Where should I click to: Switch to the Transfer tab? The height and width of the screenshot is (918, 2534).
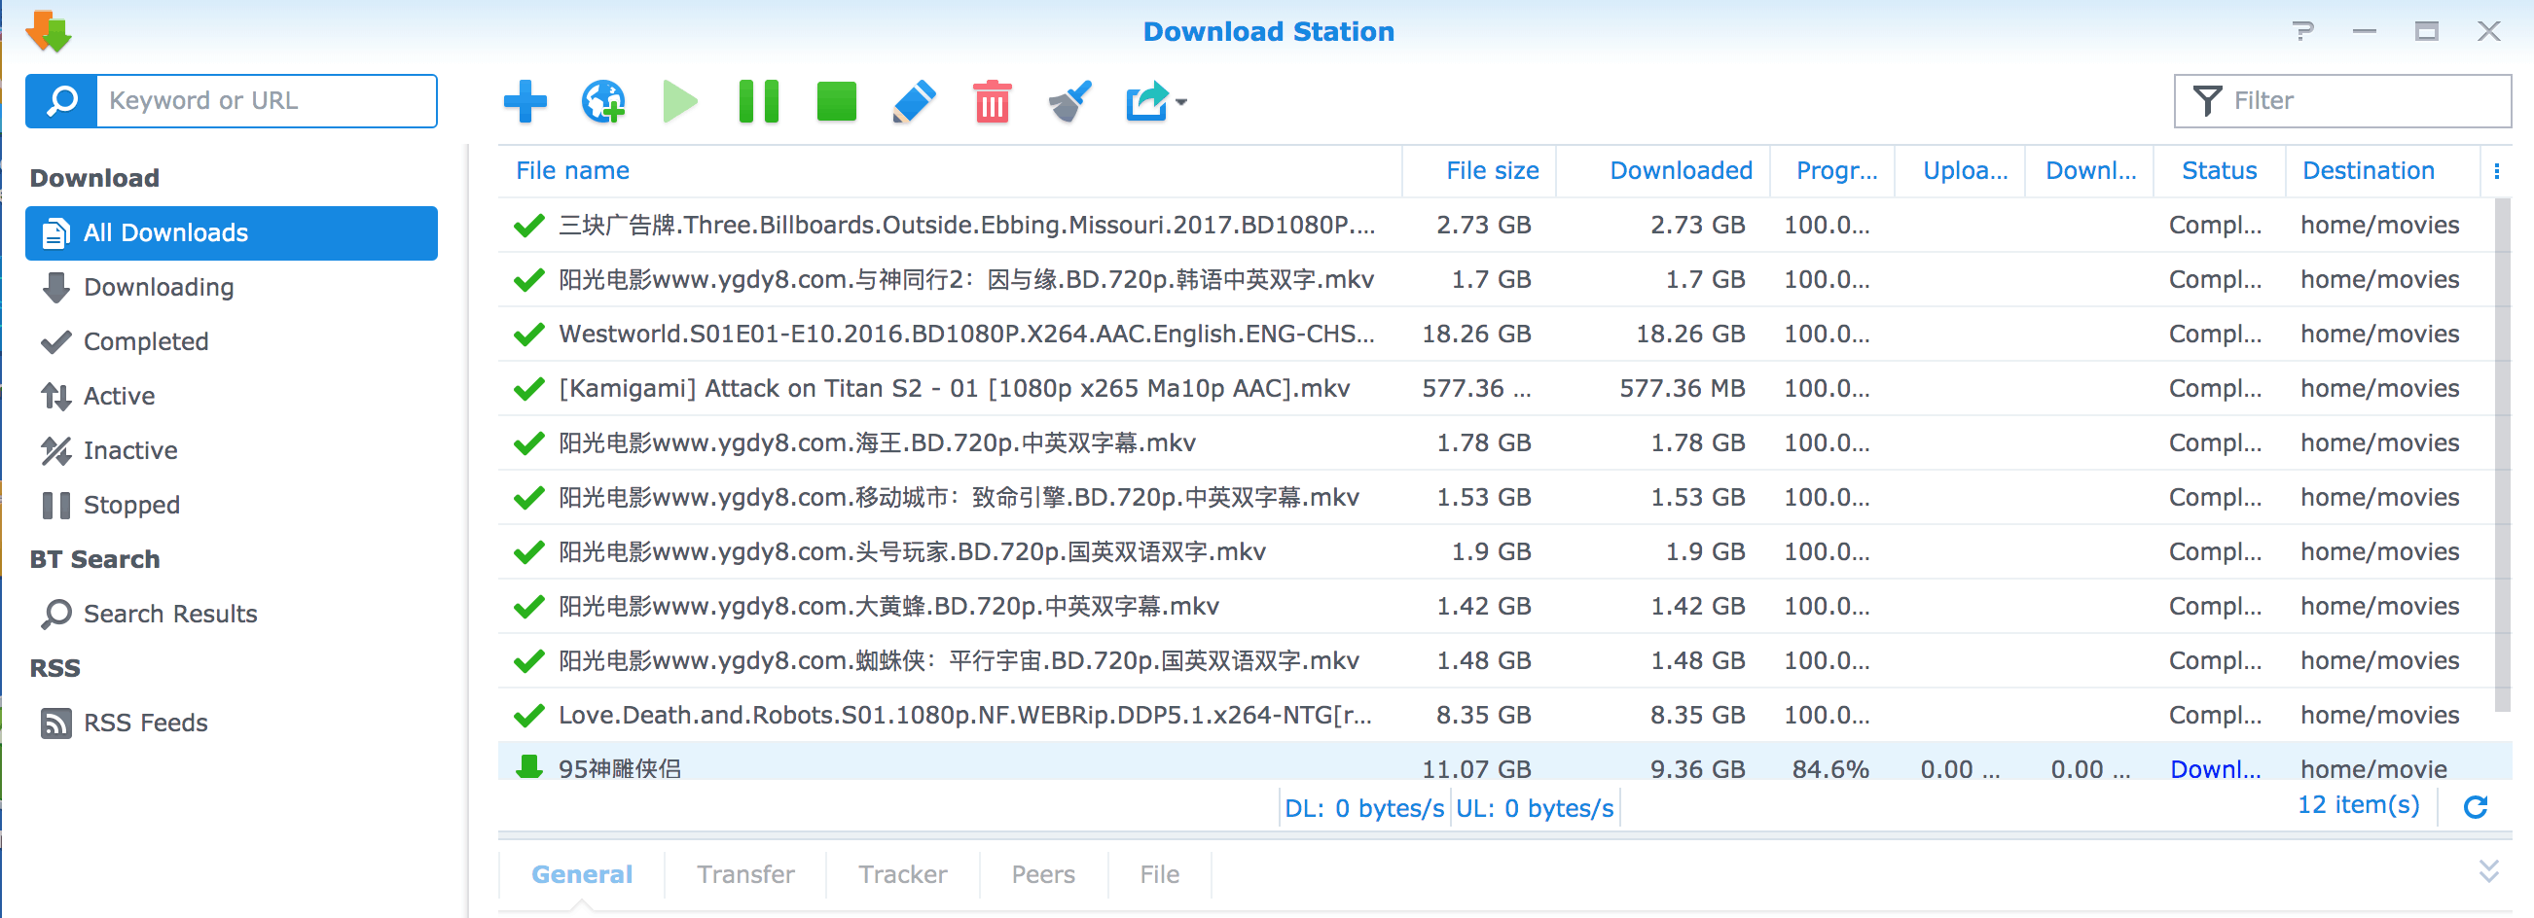click(x=745, y=874)
